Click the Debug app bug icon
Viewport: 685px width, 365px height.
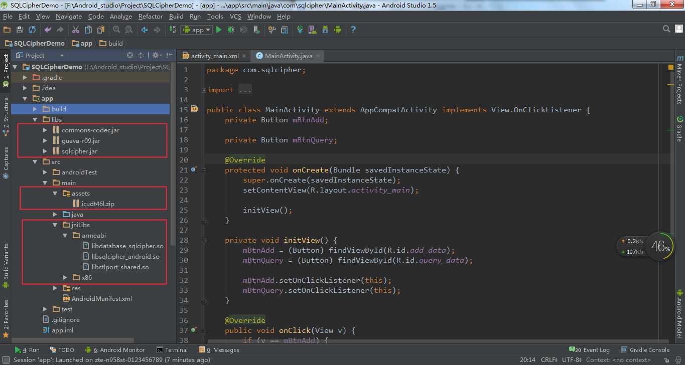(x=231, y=30)
